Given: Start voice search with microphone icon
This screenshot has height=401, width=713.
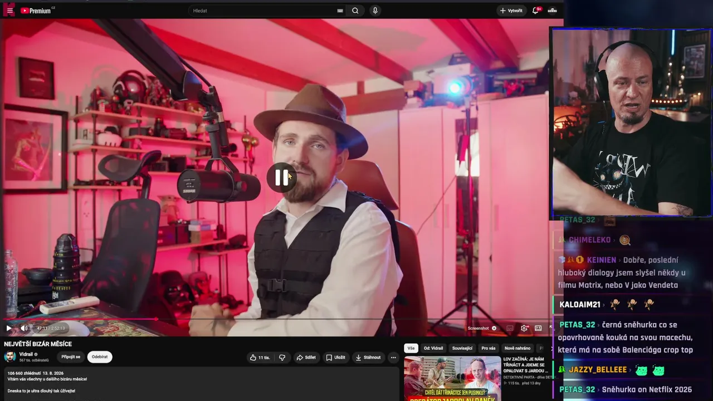Looking at the screenshot, I should (375, 11).
